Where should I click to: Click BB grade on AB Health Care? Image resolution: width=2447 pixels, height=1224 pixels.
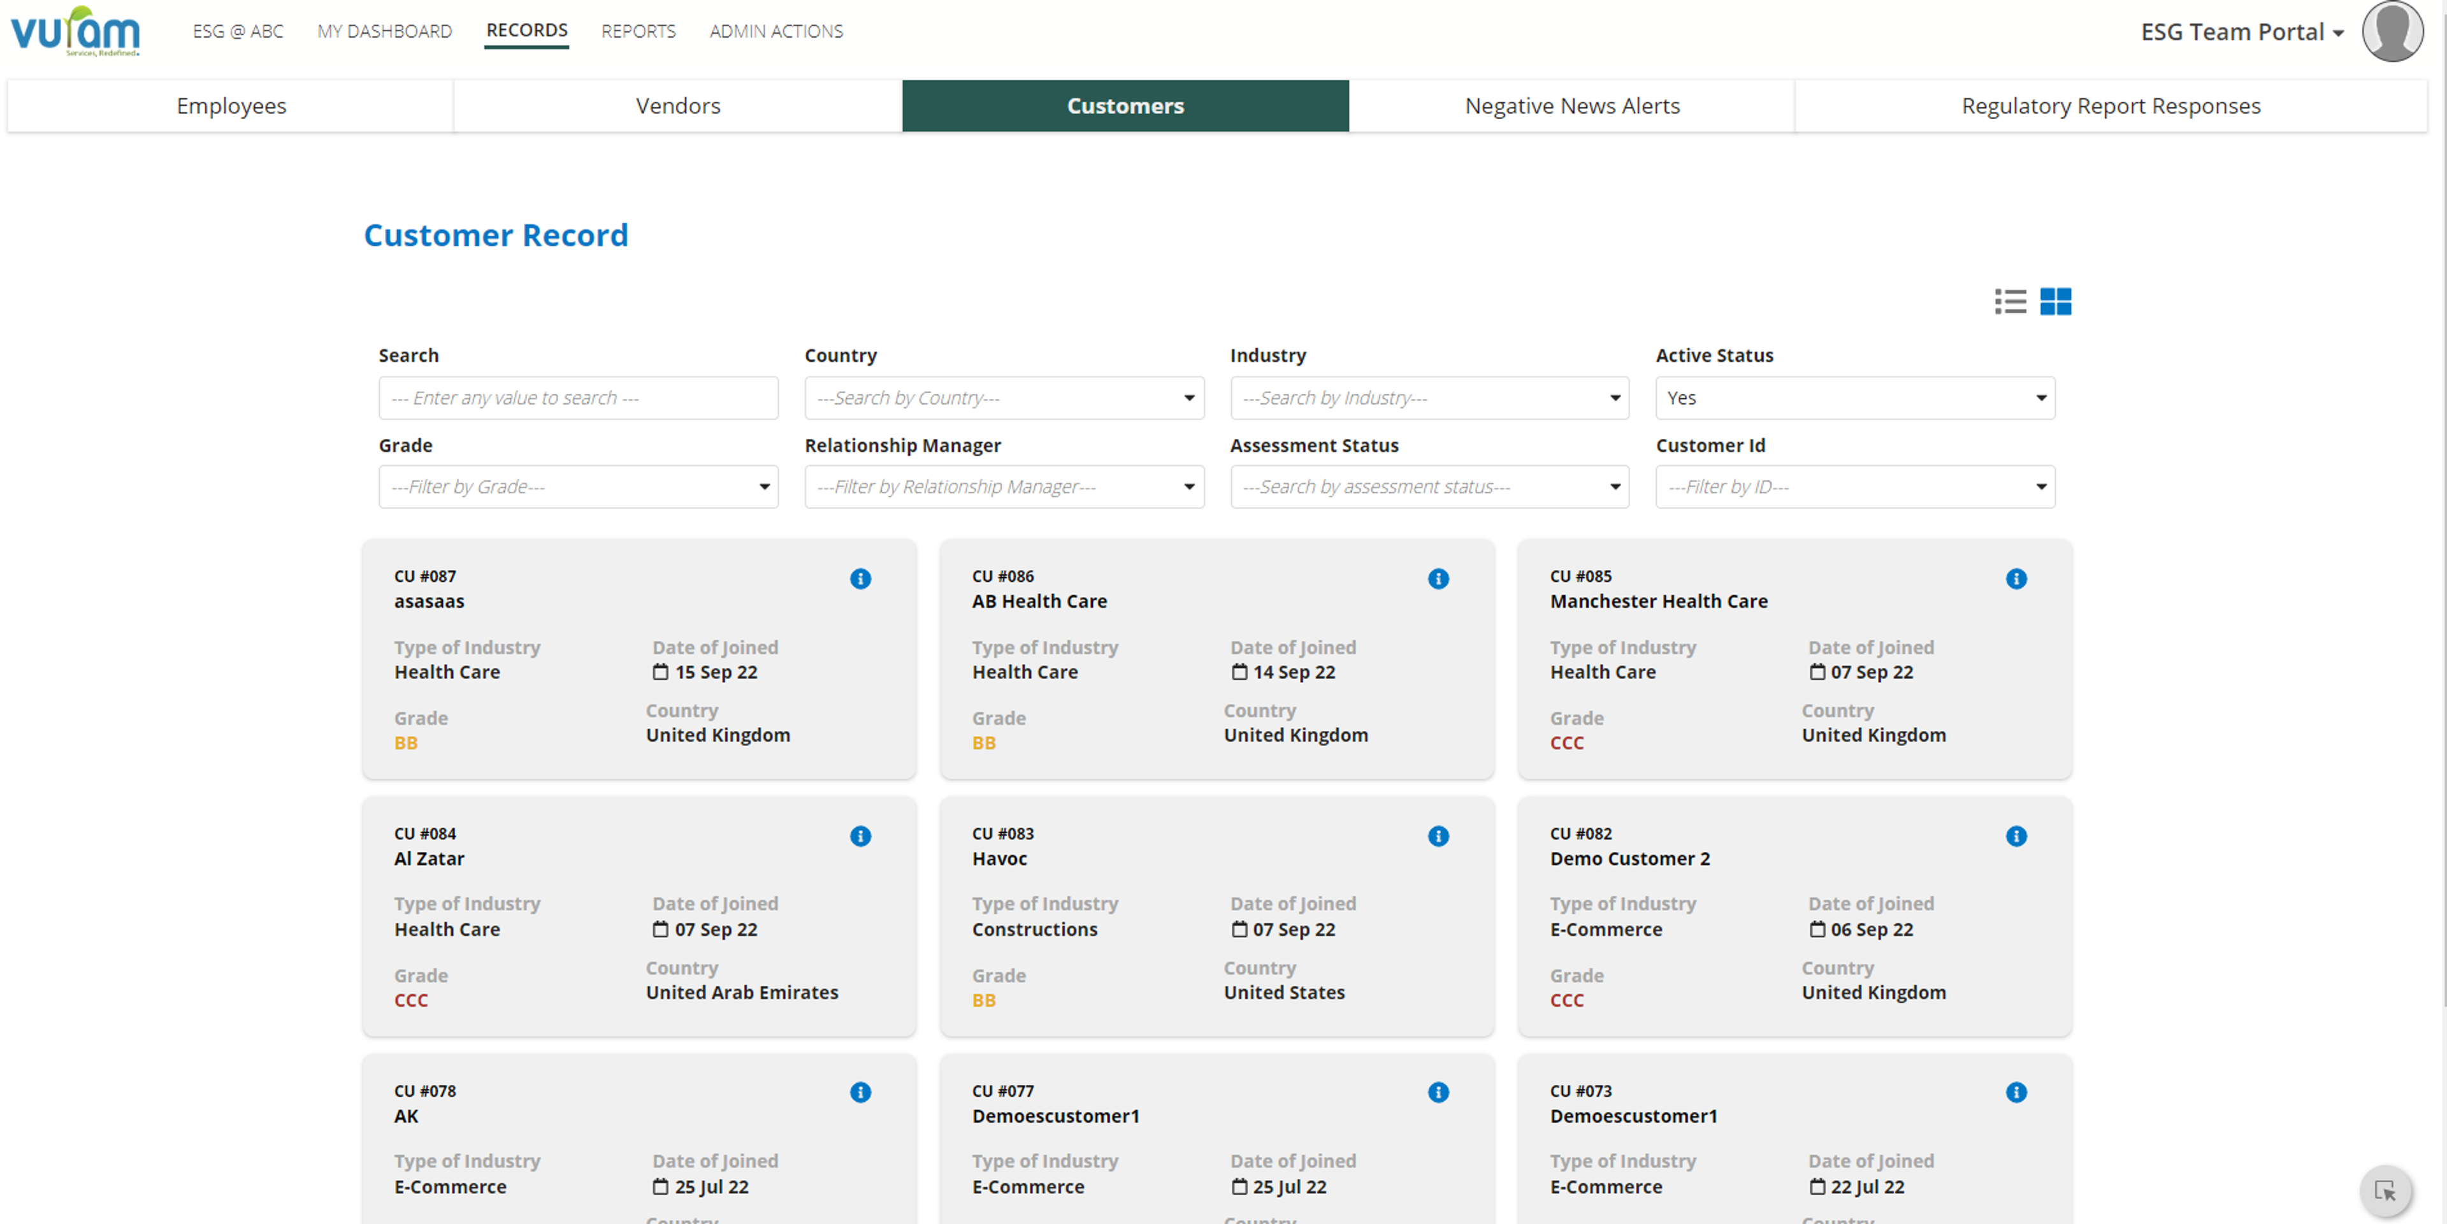click(984, 742)
